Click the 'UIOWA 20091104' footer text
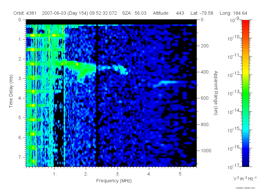 (245, 188)
